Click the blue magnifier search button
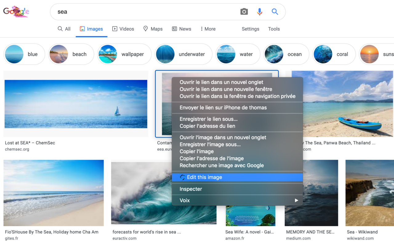This screenshot has width=394, height=246. (x=275, y=12)
